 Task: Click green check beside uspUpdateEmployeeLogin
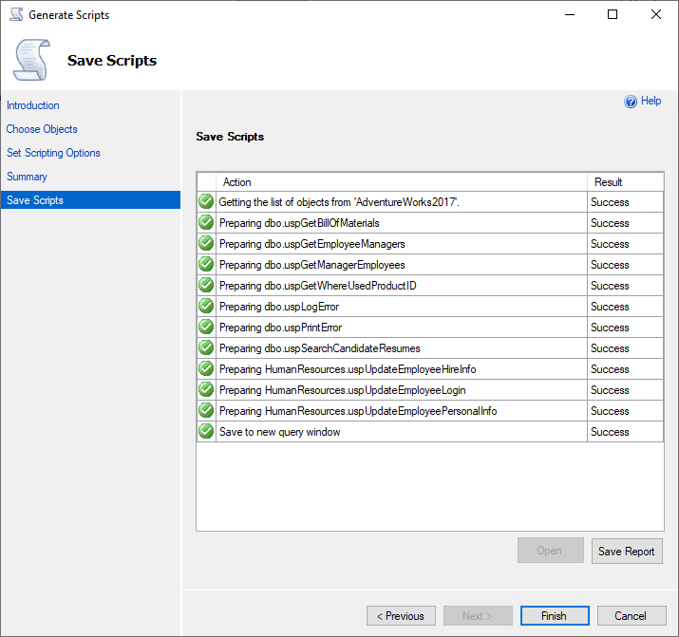tap(206, 390)
